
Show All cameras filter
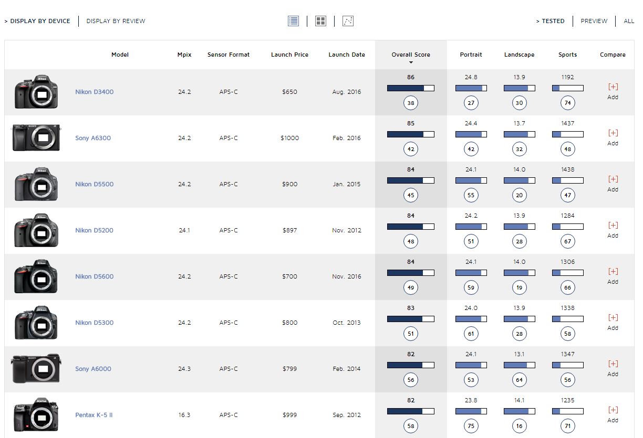629,21
